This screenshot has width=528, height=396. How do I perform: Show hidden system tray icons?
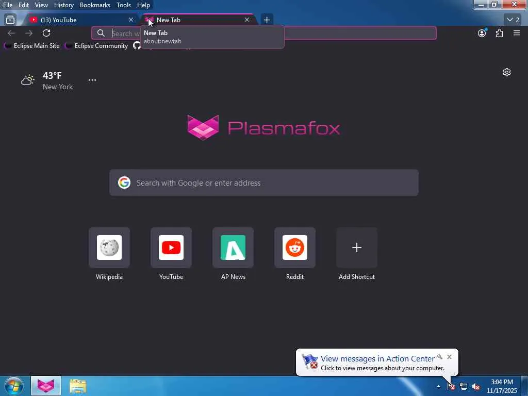point(438,386)
